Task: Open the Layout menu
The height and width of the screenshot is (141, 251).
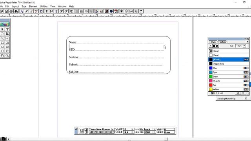Action: tap(15, 6)
